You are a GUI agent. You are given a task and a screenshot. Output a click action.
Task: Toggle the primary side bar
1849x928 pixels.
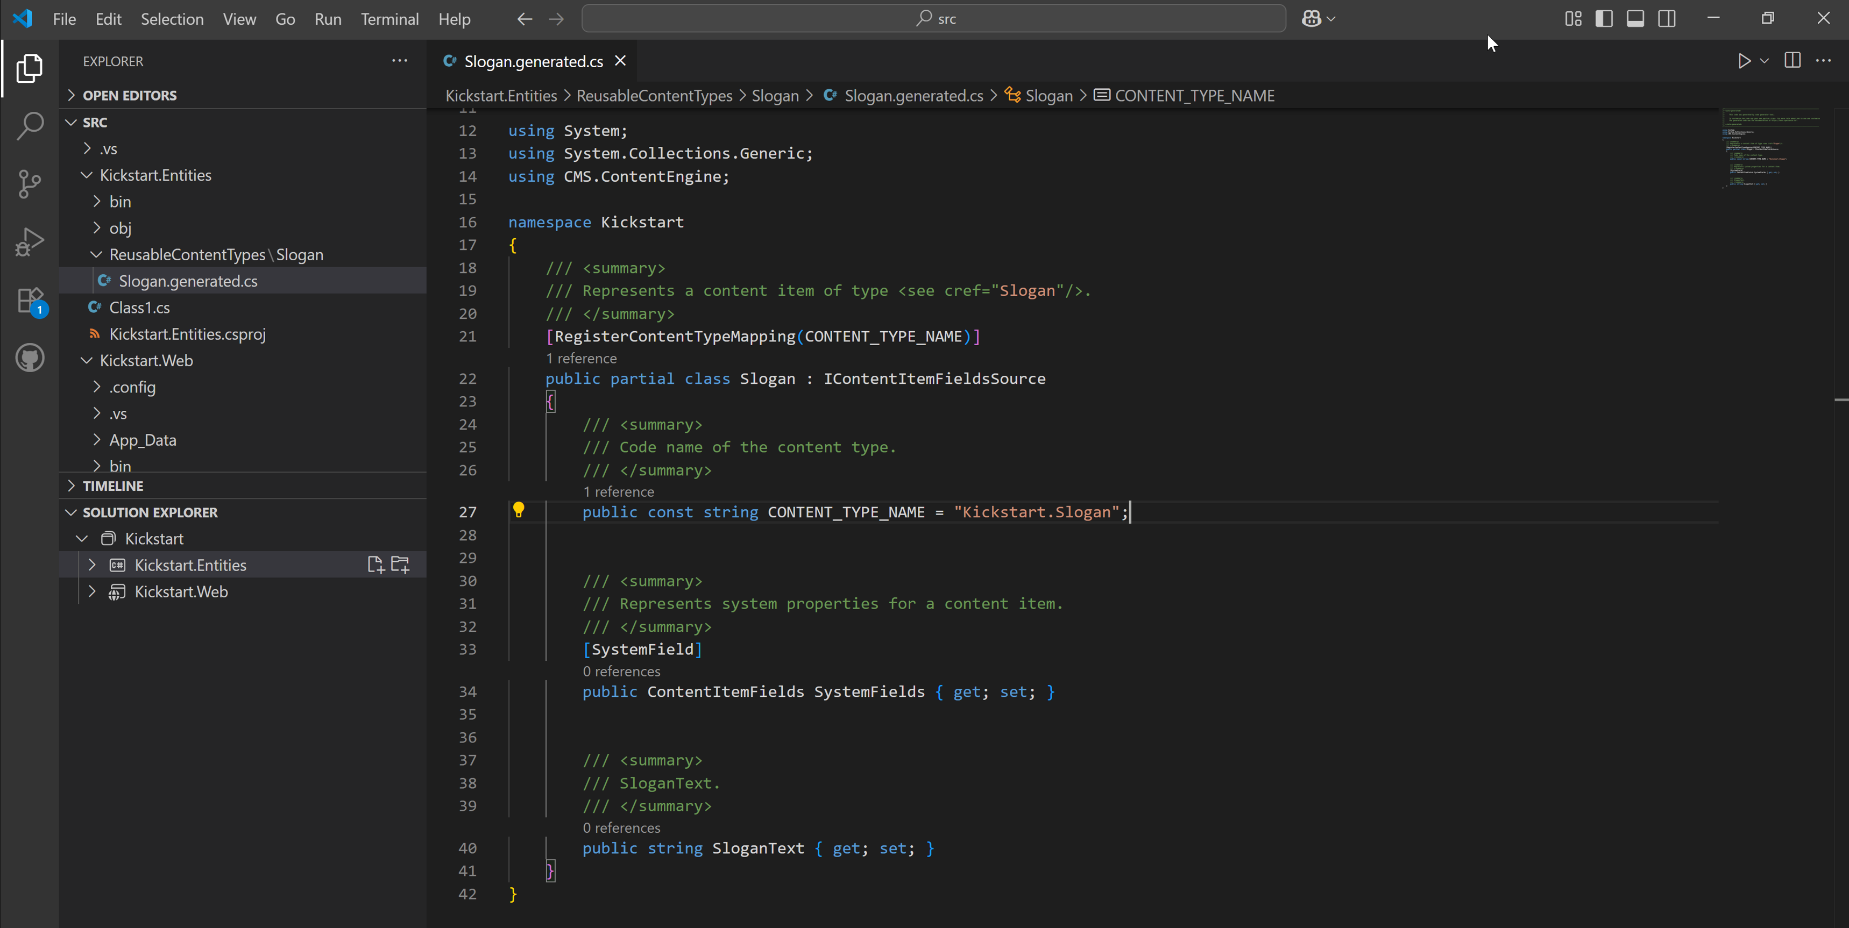pyautogui.click(x=1604, y=19)
